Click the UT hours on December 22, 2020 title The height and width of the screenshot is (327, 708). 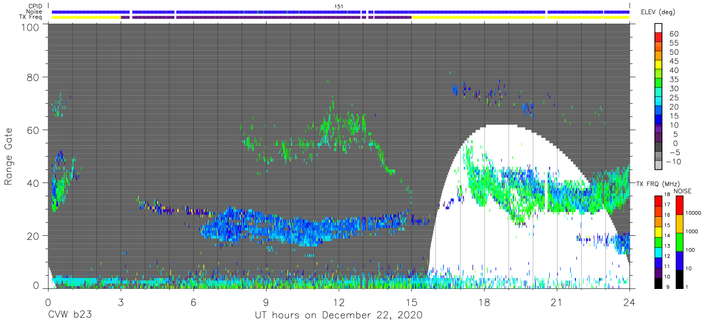point(339,315)
